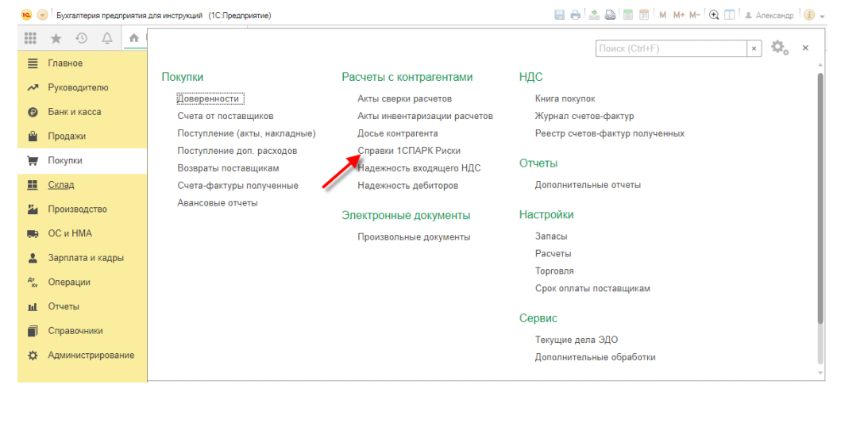Open Дополнительные отчеты
Screen dimensions: 860x446
coord(588,185)
